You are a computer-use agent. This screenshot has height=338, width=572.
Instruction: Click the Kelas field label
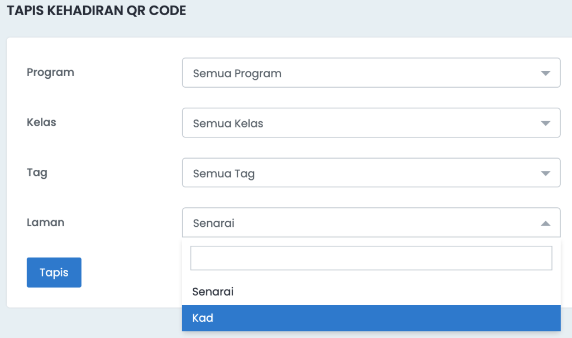pyautogui.click(x=41, y=122)
